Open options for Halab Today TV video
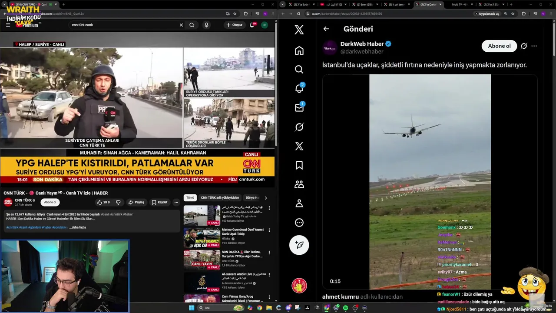 [269, 208]
